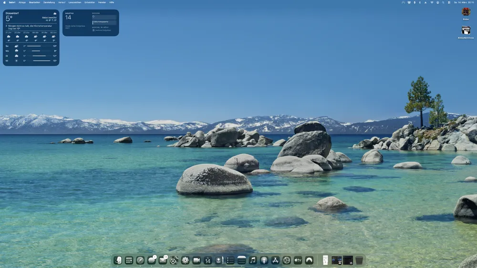The width and height of the screenshot is (477, 268).
Task: Open the Trash in the Dock
Action: (359, 260)
